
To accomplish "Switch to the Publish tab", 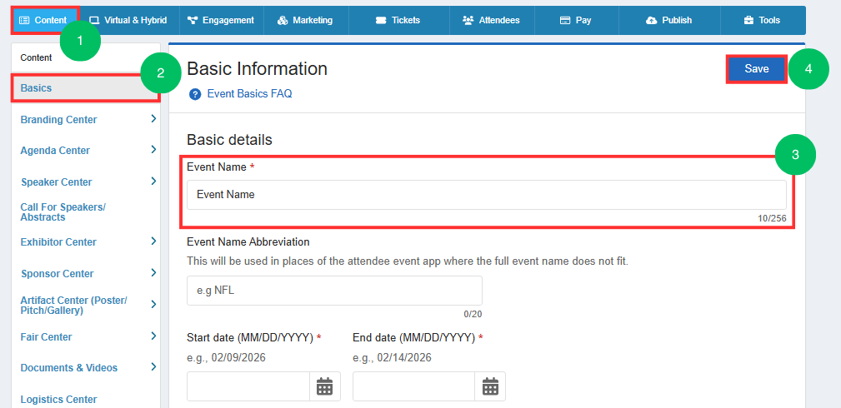I will [668, 20].
